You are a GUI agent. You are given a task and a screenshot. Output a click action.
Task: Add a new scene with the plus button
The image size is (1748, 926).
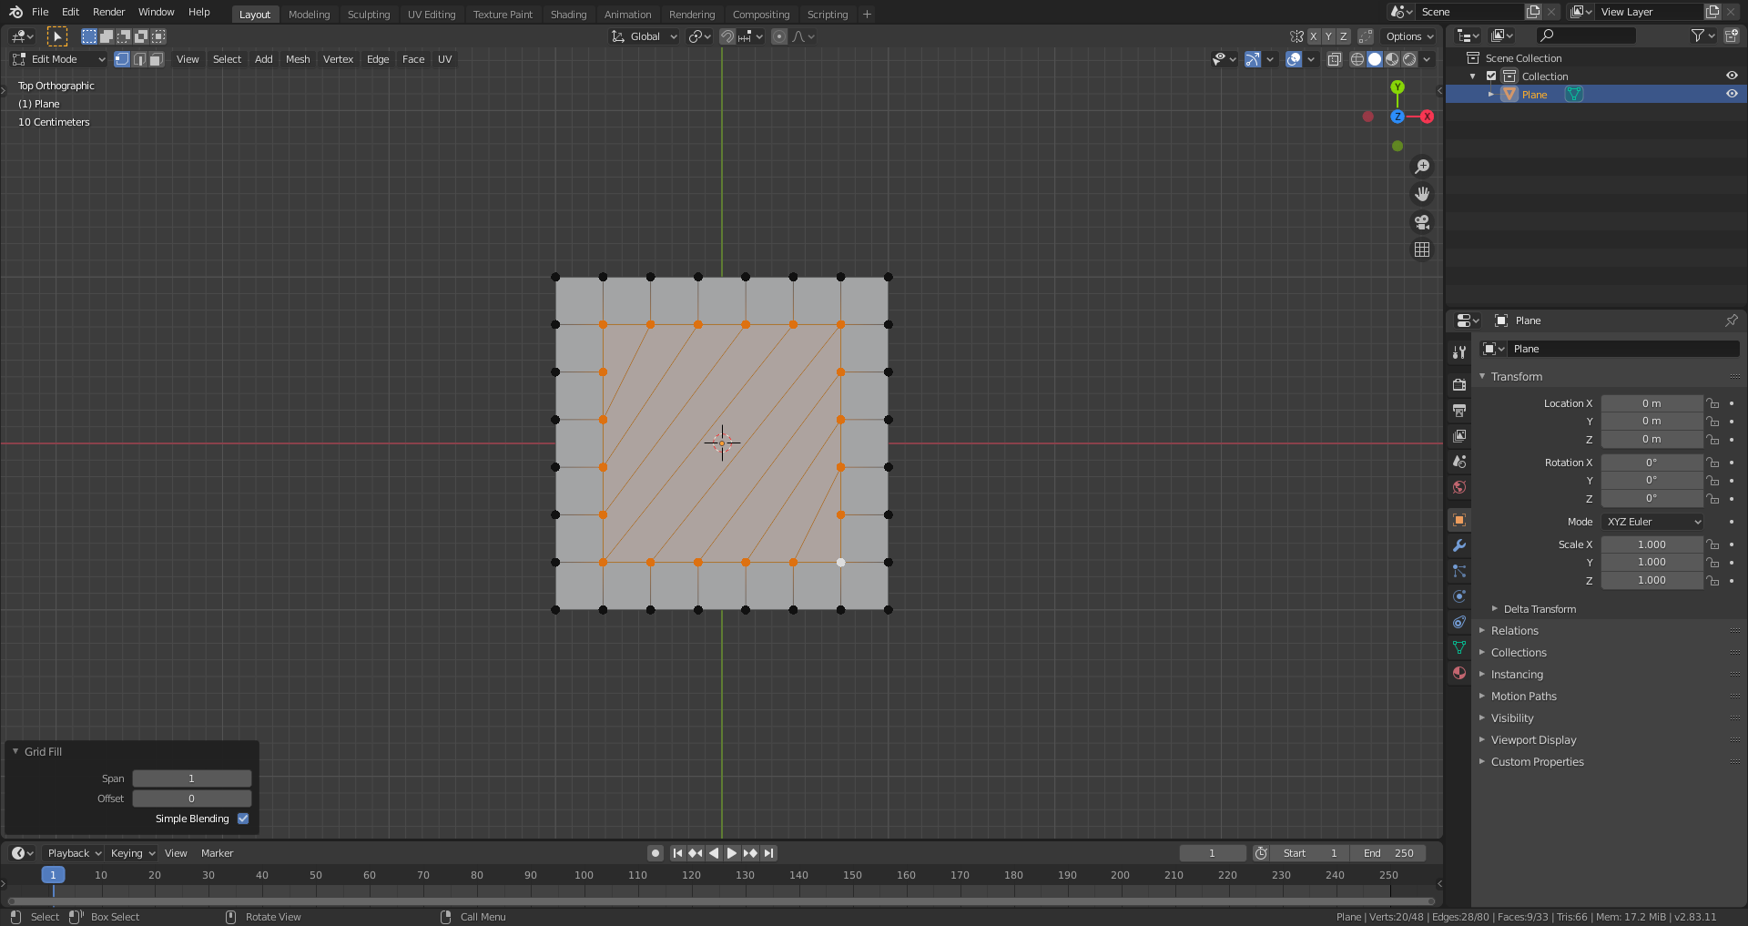pyautogui.click(x=1532, y=12)
